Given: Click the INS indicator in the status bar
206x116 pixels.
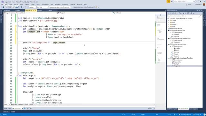Looking at the screenshot, I should click(x=157, y=115).
